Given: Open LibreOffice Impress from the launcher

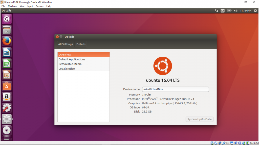Looking at the screenshot, I should (7, 75).
